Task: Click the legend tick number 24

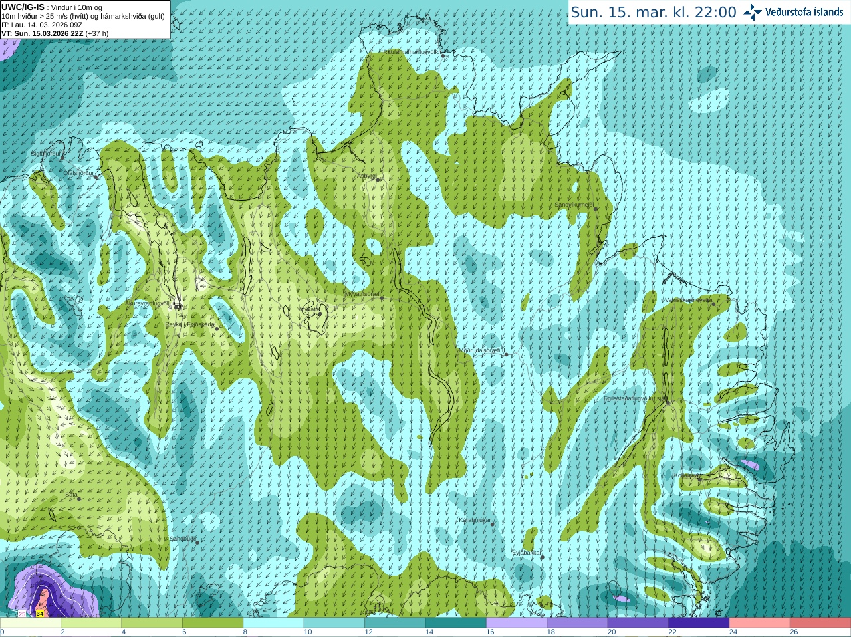Action: (x=733, y=632)
